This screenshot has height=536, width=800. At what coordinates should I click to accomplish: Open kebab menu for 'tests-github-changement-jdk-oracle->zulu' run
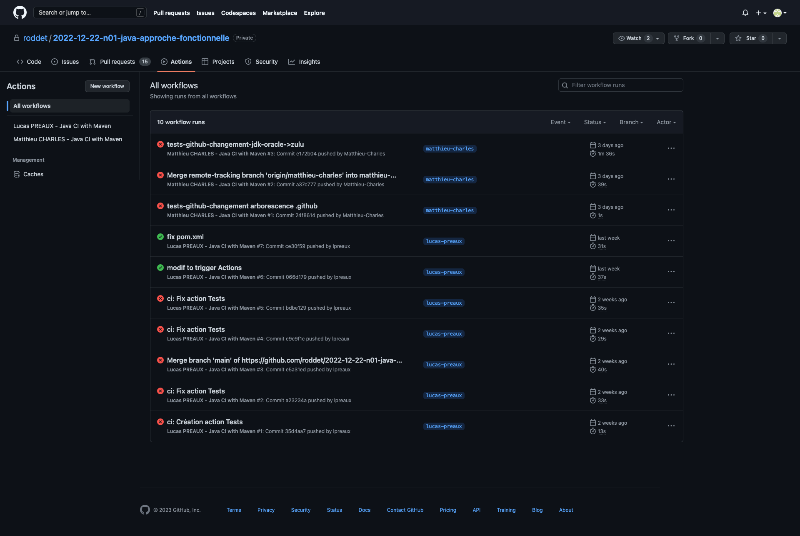671,148
